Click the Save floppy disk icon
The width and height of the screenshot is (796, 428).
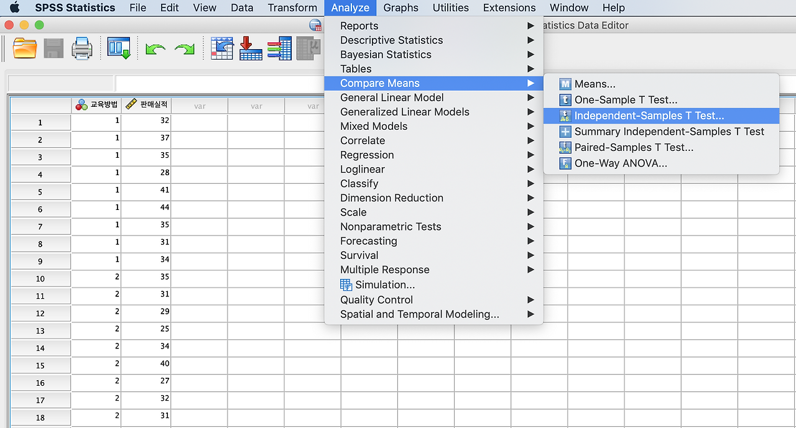pos(53,48)
